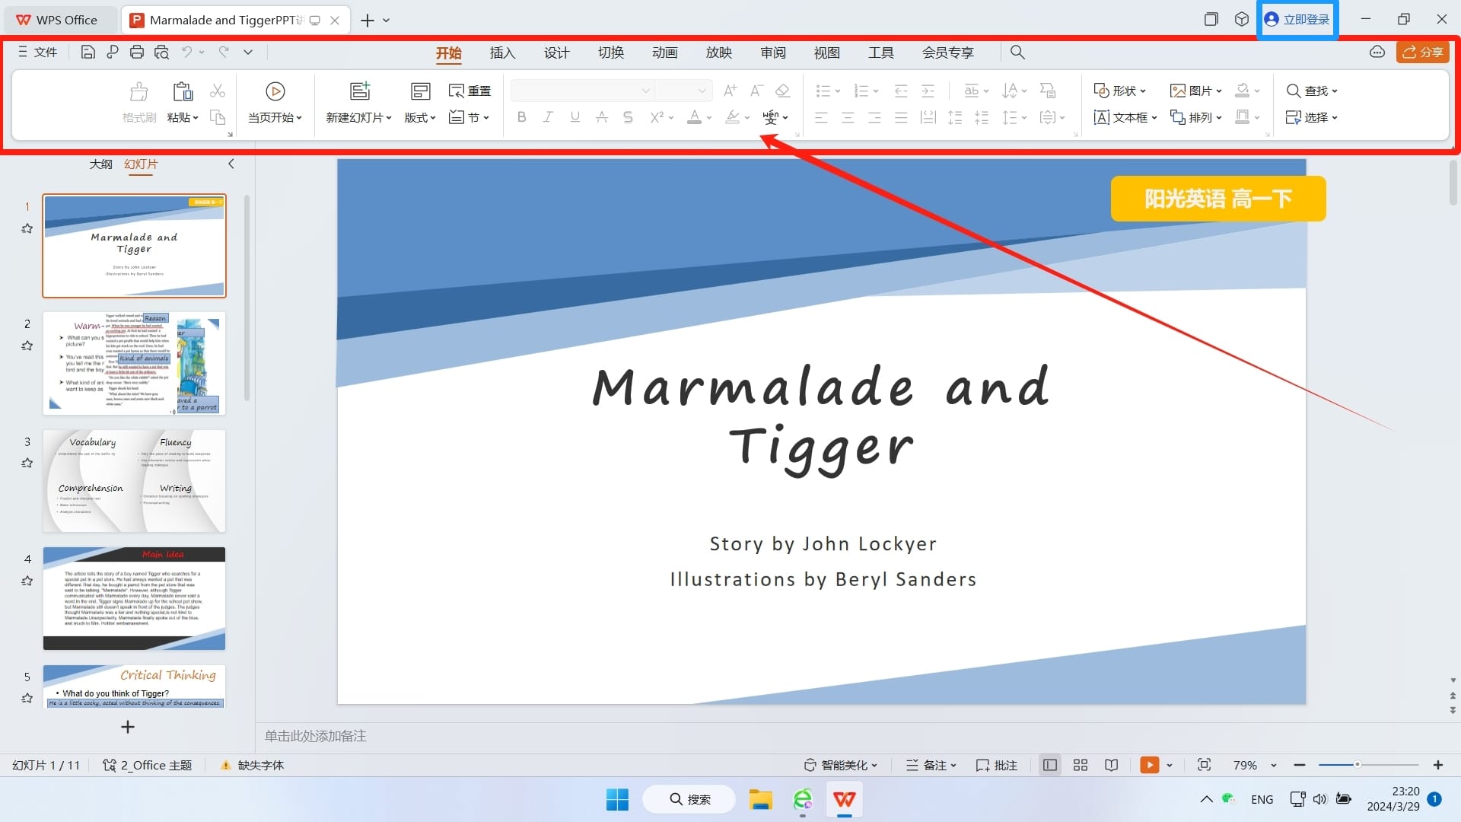The height and width of the screenshot is (822, 1461).
Task: Click the Windows Start button
Action: tap(617, 799)
